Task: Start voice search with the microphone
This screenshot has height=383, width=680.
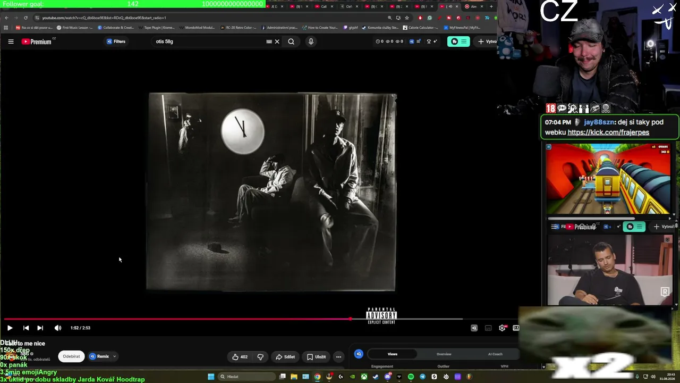Action: tap(311, 41)
